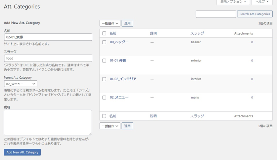
Task: Focus the category search text field
Action: click(216, 14)
